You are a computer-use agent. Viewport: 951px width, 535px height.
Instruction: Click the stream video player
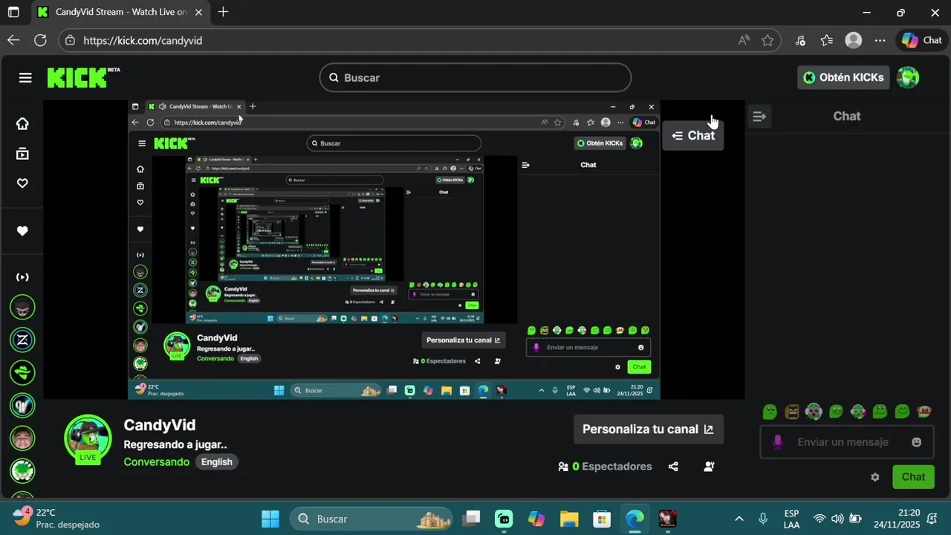click(x=394, y=250)
